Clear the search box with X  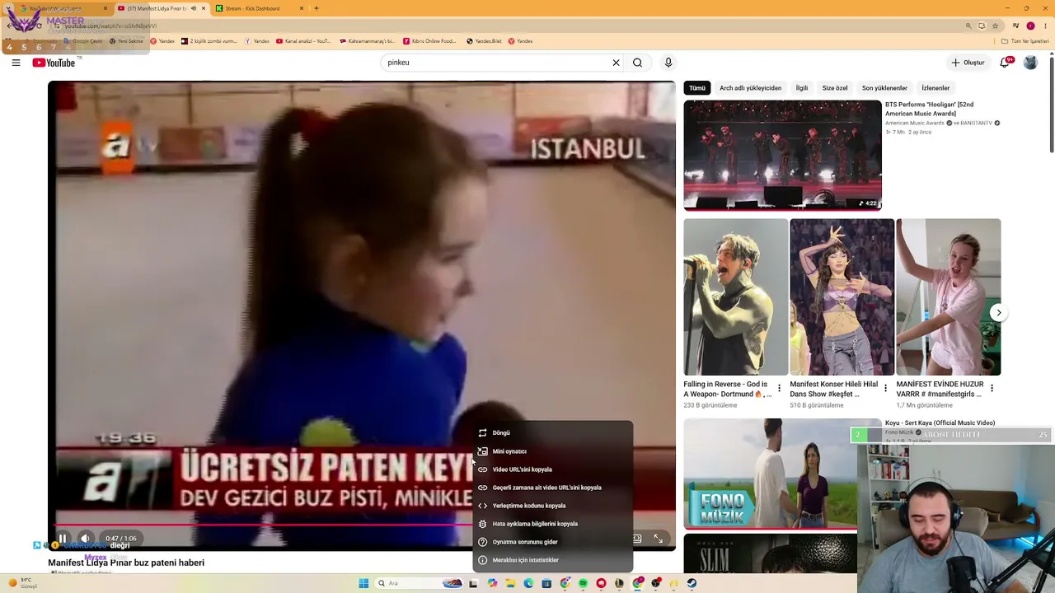tap(616, 63)
